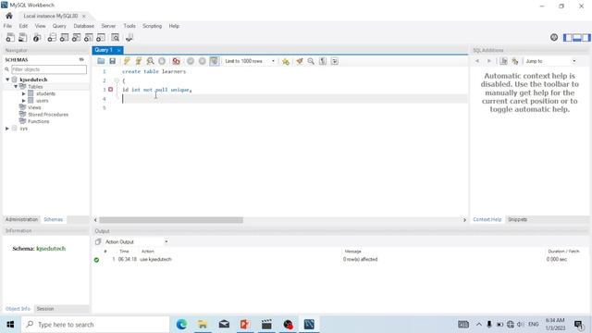592x333 pixels.
Task: Execute the whole script lightning icon
Action: (127, 61)
